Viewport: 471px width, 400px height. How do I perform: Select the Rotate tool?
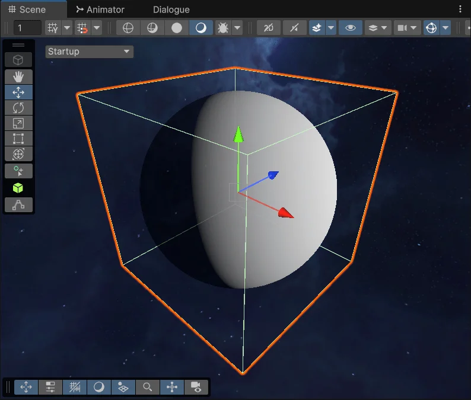click(x=18, y=108)
